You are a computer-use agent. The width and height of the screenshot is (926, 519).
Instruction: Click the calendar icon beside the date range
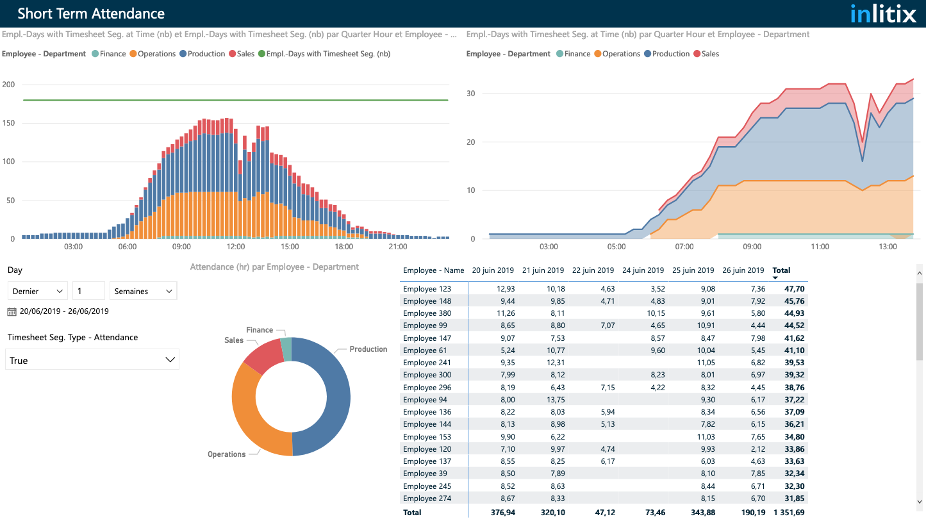click(x=12, y=312)
